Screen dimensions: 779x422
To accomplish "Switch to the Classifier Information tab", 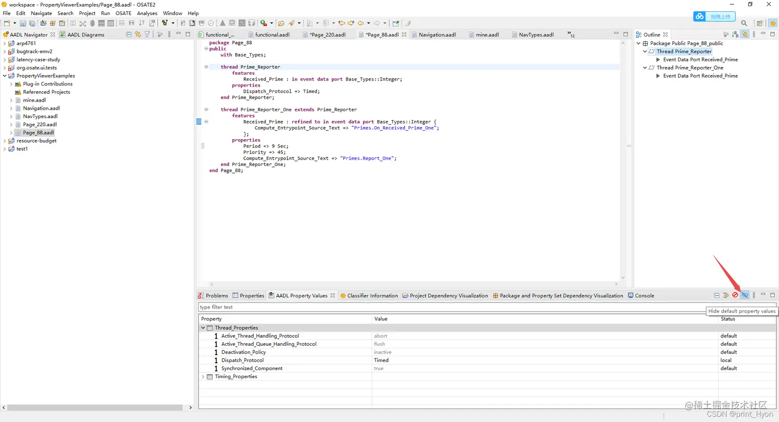I will 369,296.
